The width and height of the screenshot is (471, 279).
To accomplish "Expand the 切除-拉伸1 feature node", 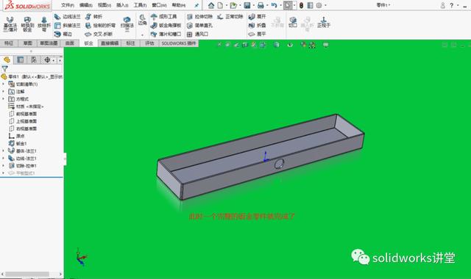I will pos(3,166).
